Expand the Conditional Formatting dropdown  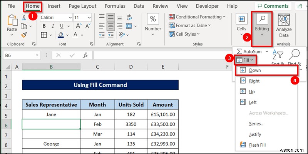[224, 17]
